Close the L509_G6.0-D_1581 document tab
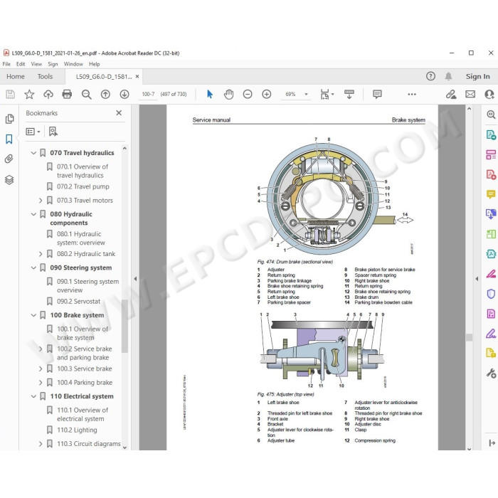The image size is (498, 498). click(137, 77)
